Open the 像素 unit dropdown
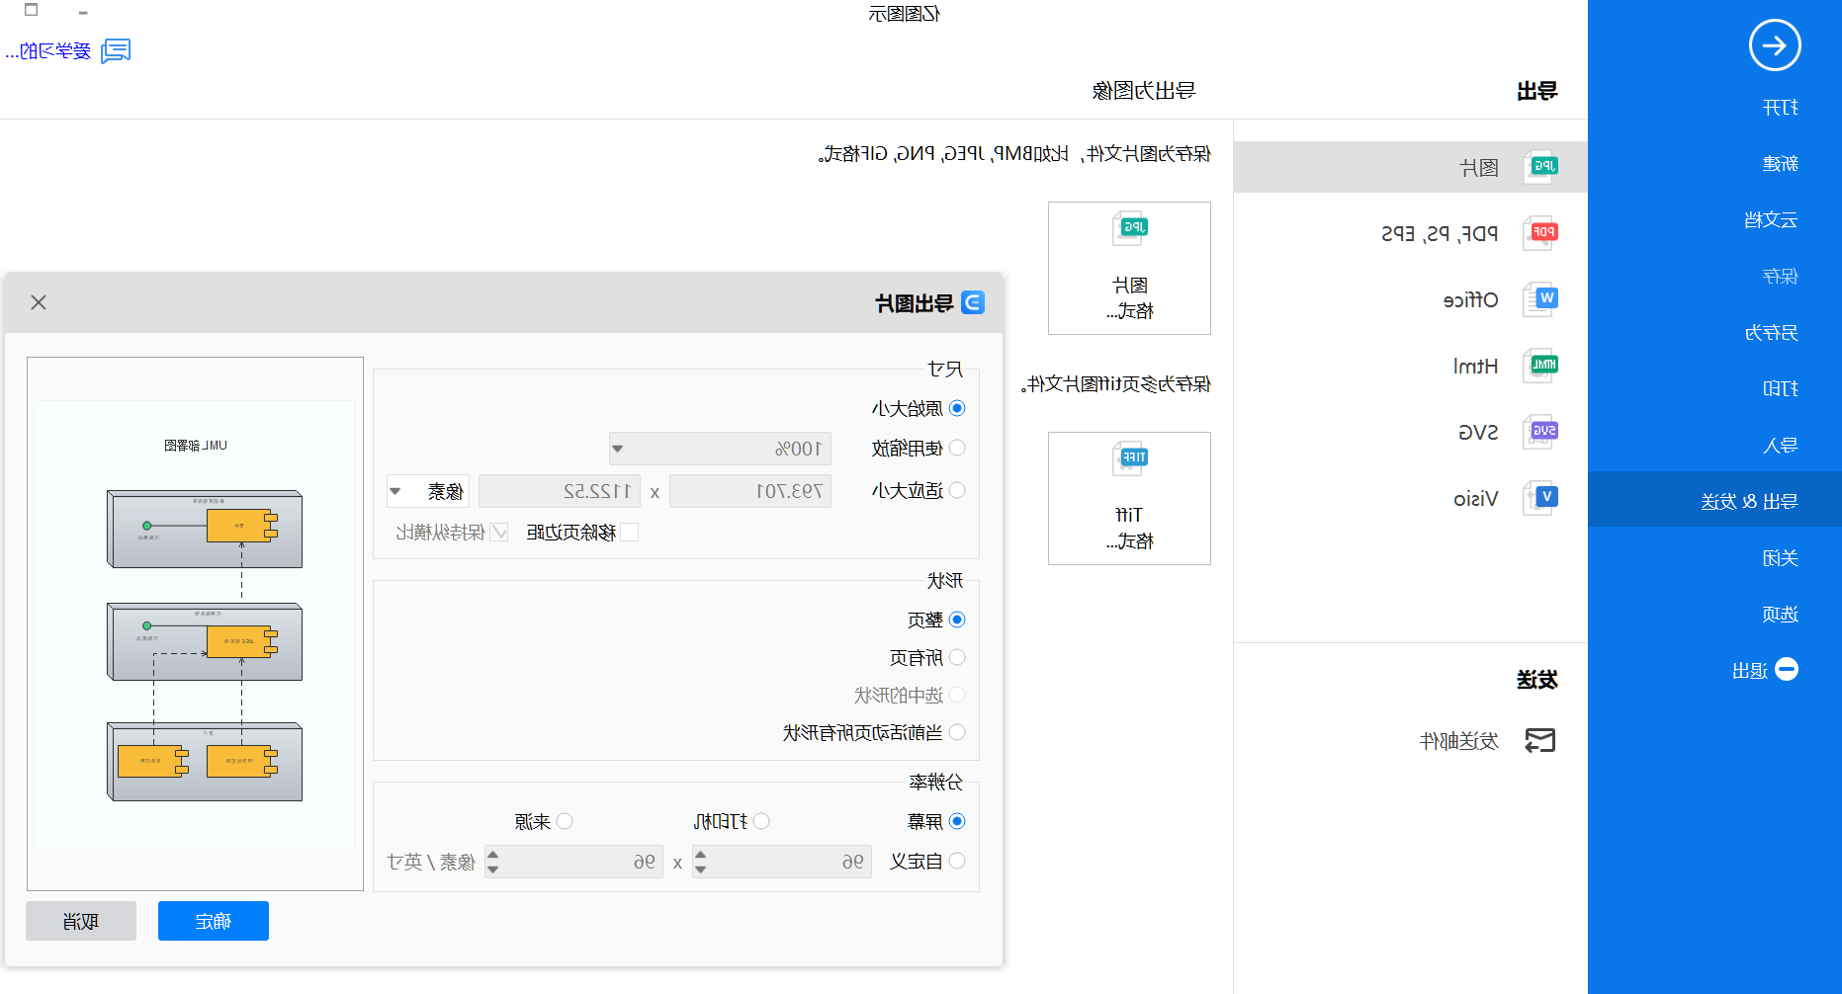This screenshot has height=994, width=1842. coord(428,491)
